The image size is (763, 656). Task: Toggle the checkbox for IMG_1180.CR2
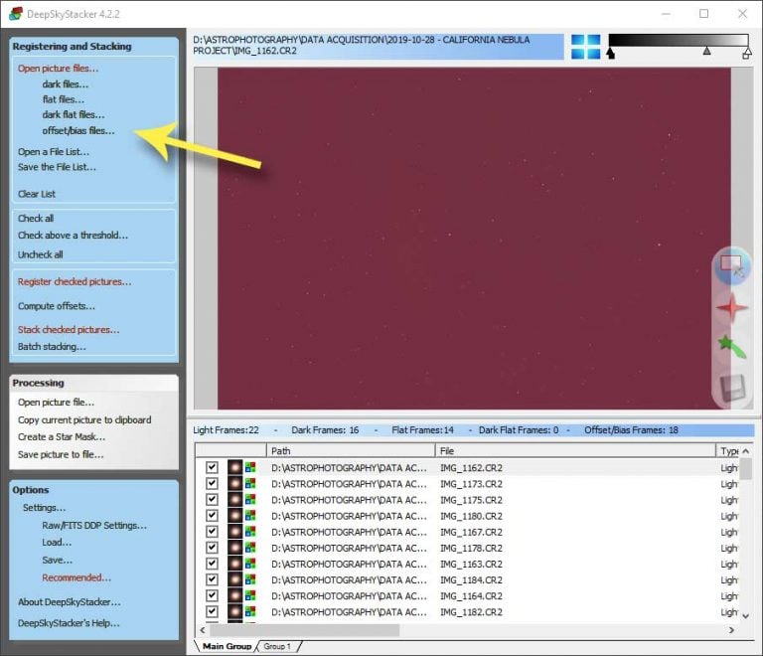pyautogui.click(x=212, y=516)
